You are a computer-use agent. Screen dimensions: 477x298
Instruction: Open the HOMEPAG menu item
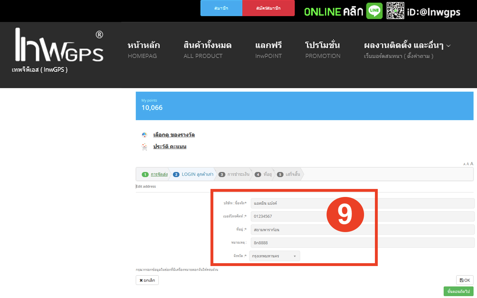point(144,50)
